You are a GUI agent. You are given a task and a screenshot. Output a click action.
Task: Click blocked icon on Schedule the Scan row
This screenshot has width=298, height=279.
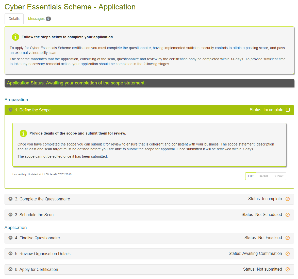tap(288, 215)
